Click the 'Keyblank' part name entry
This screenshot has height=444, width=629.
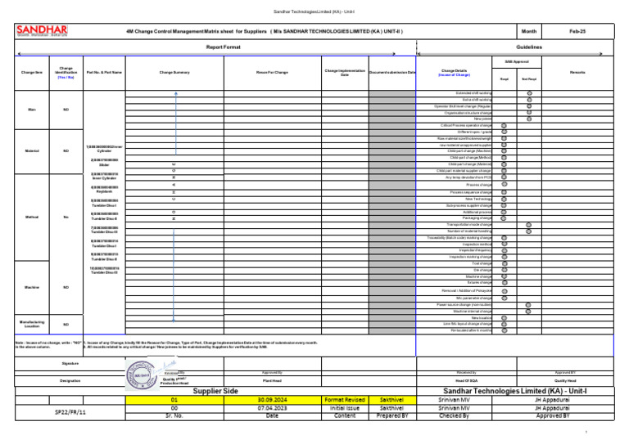[x=104, y=192]
